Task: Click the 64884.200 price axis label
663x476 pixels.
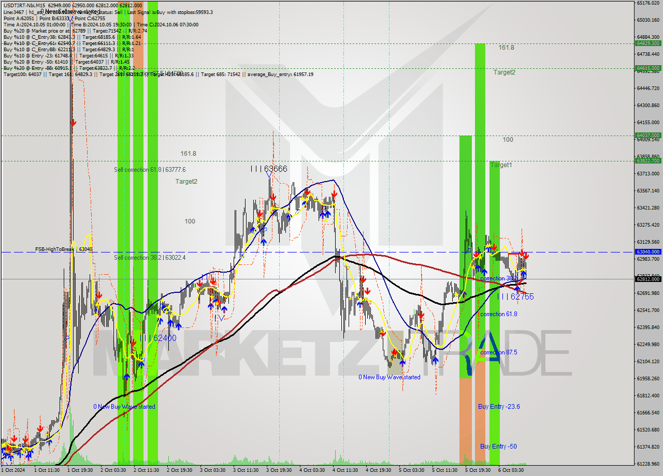Action: pyautogui.click(x=648, y=37)
